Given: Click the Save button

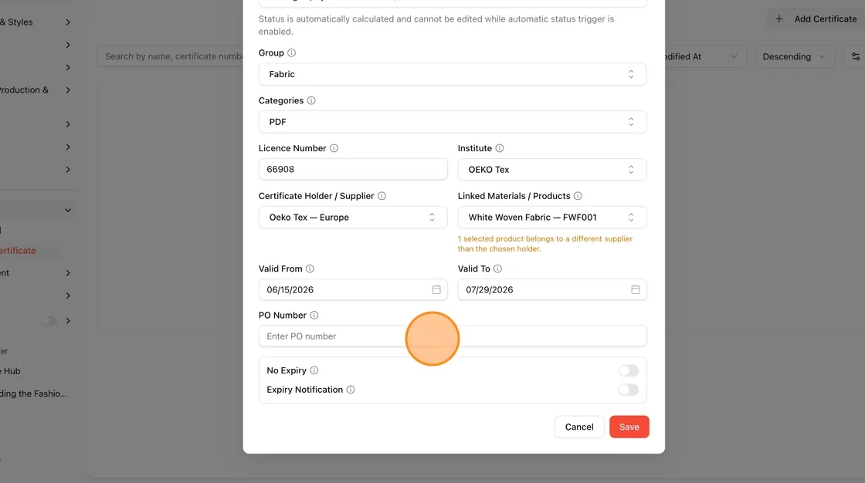Looking at the screenshot, I should pyautogui.click(x=629, y=427).
